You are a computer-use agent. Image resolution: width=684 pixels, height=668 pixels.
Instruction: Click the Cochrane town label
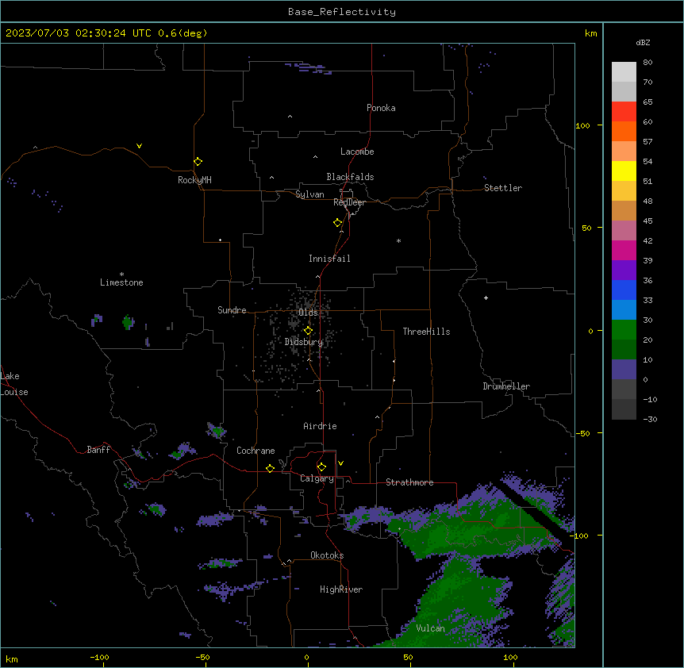256,451
